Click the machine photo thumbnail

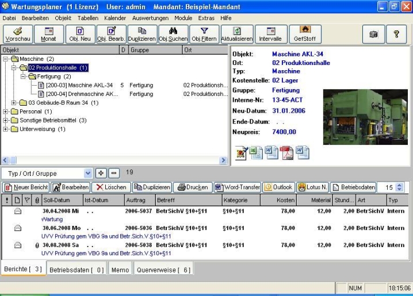click(x=365, y=117)
